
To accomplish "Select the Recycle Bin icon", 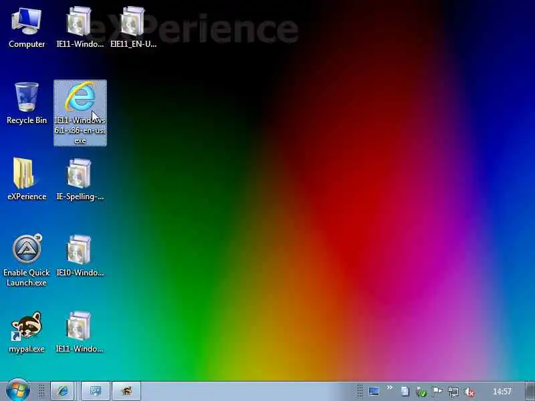I will click(27, 104).
